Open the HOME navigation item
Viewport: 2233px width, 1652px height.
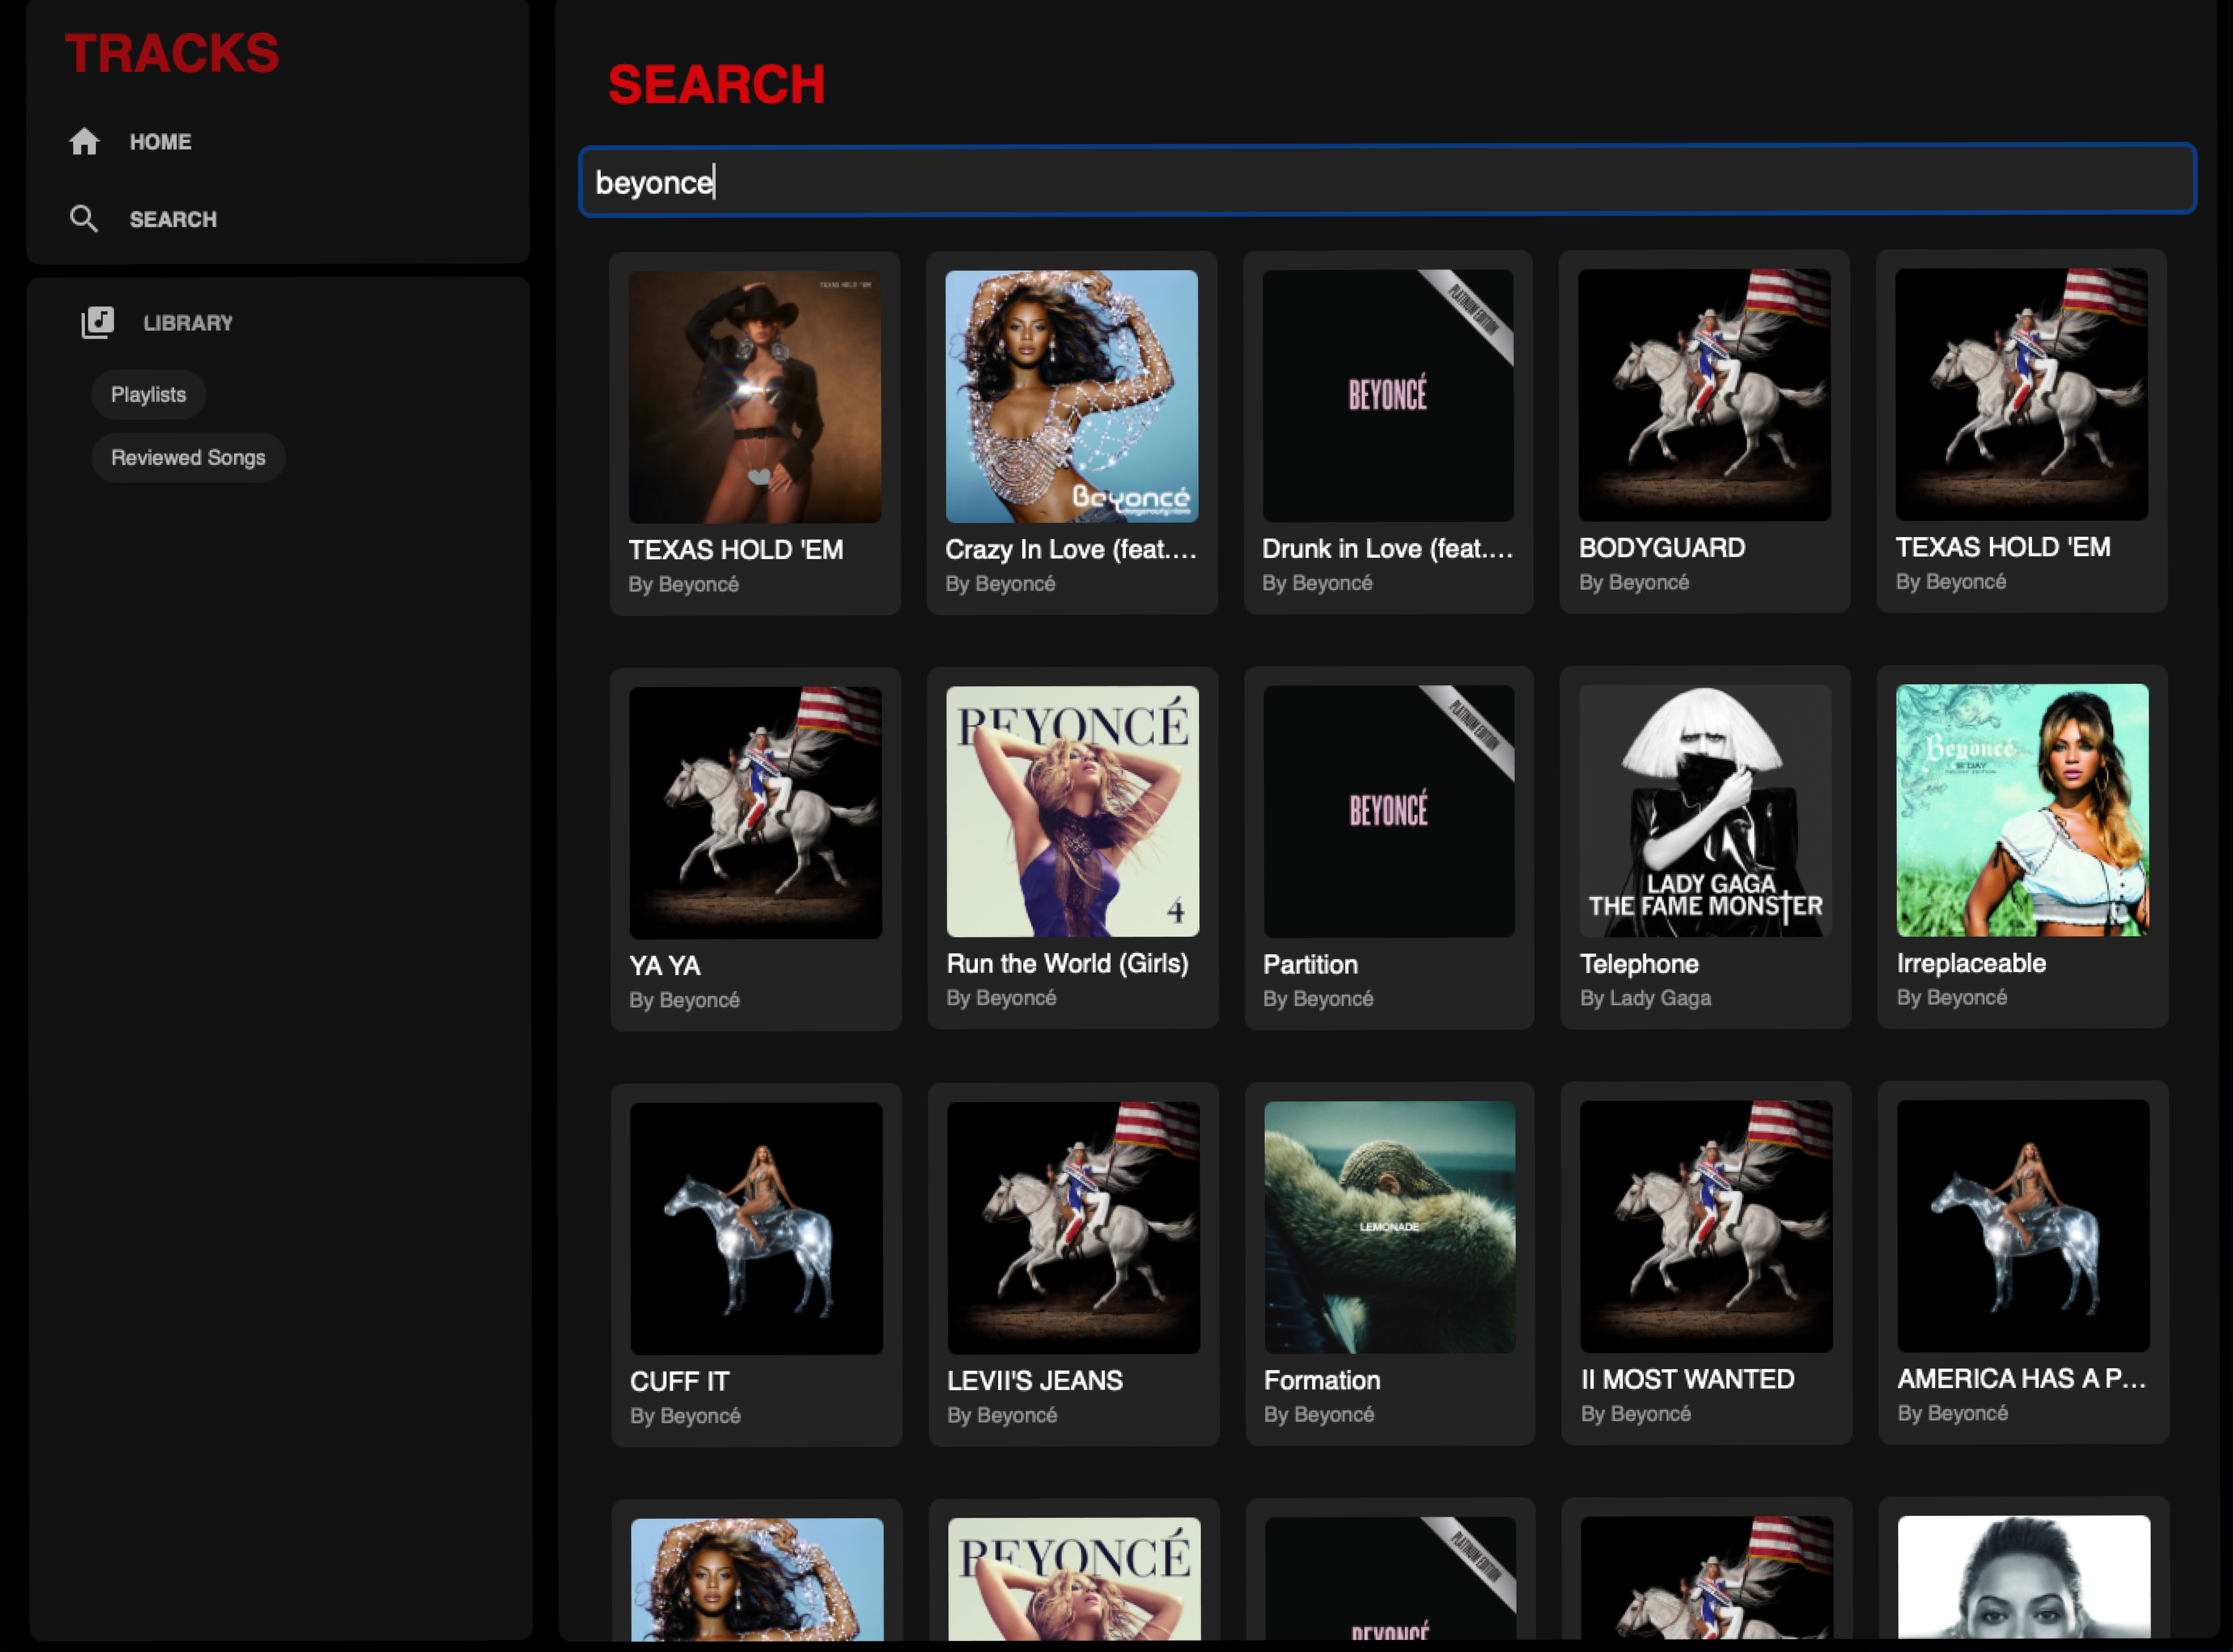160,142
